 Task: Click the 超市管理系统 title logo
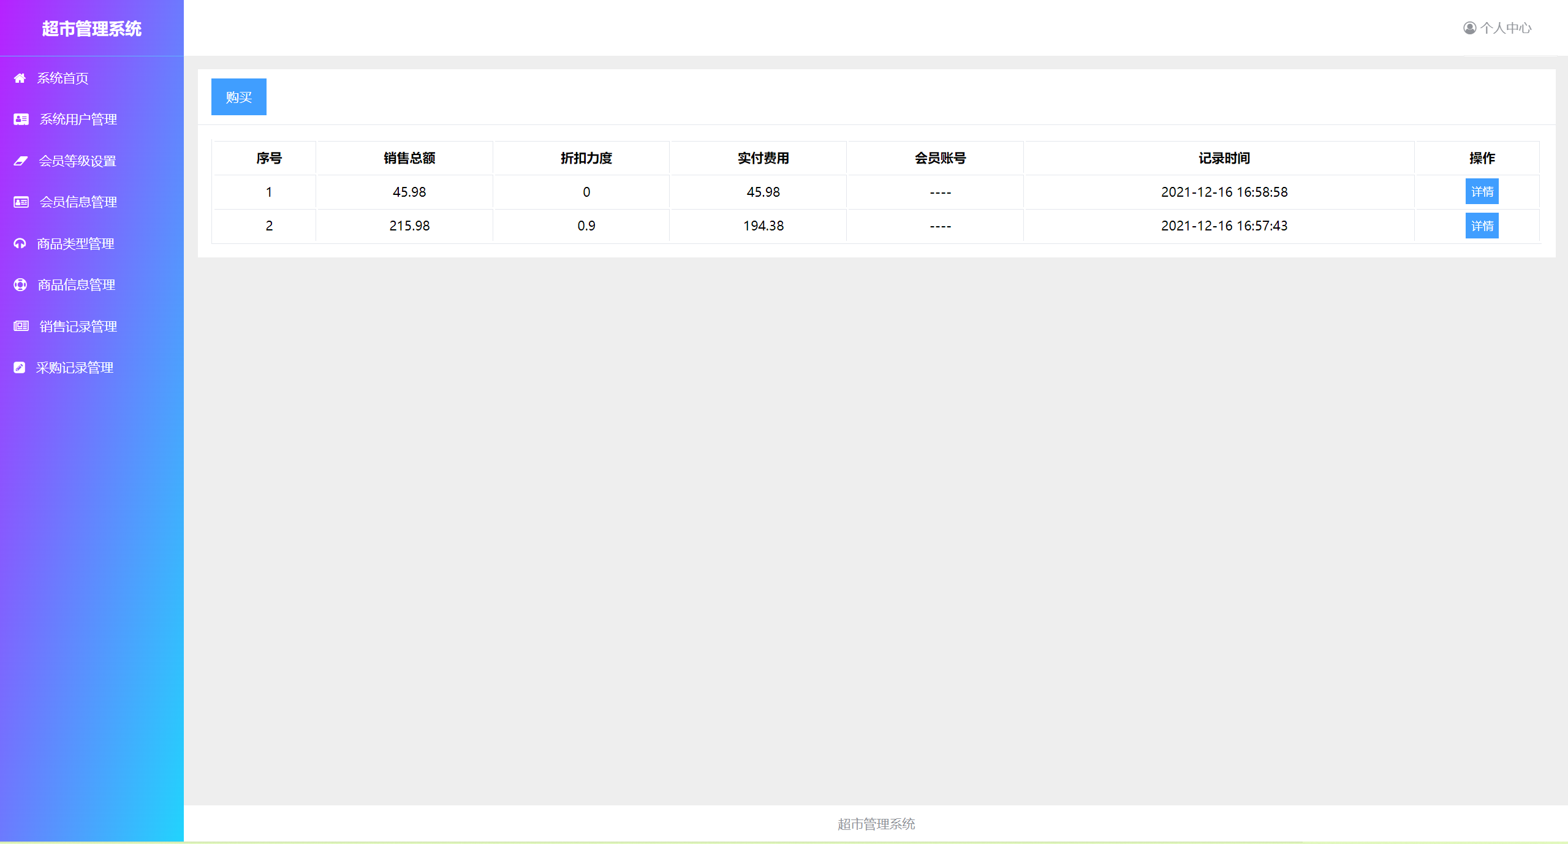click(92, 29)
